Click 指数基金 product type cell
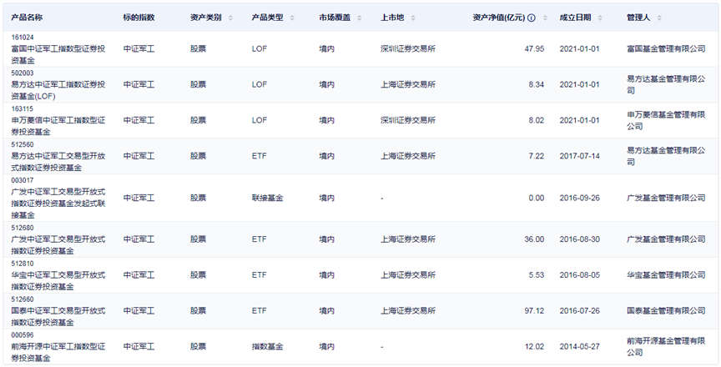The image size is (721, 367). [267, 347]
